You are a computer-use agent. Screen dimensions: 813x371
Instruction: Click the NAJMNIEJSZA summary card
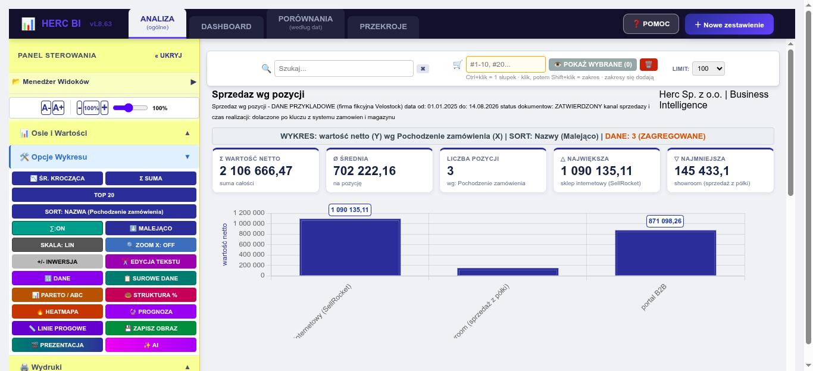tap(720, 170)
